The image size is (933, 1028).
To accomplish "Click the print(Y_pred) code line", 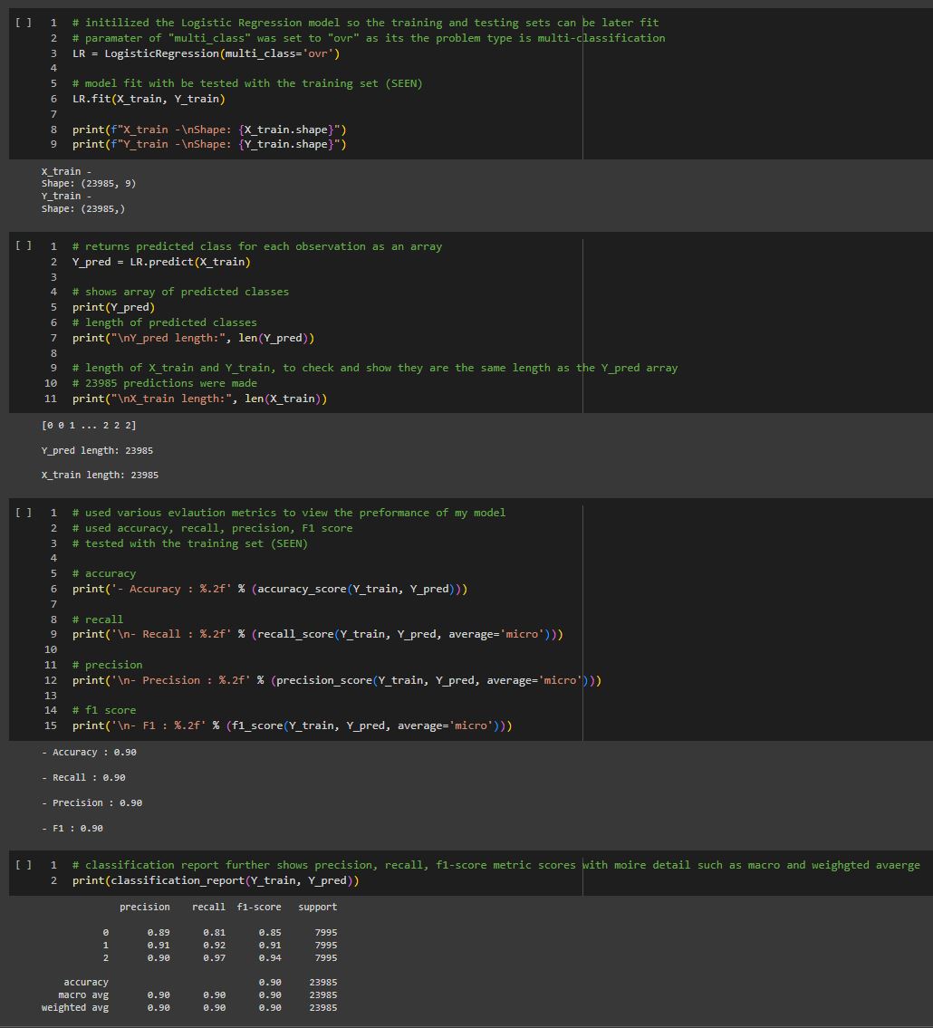I will click(113, 307).
